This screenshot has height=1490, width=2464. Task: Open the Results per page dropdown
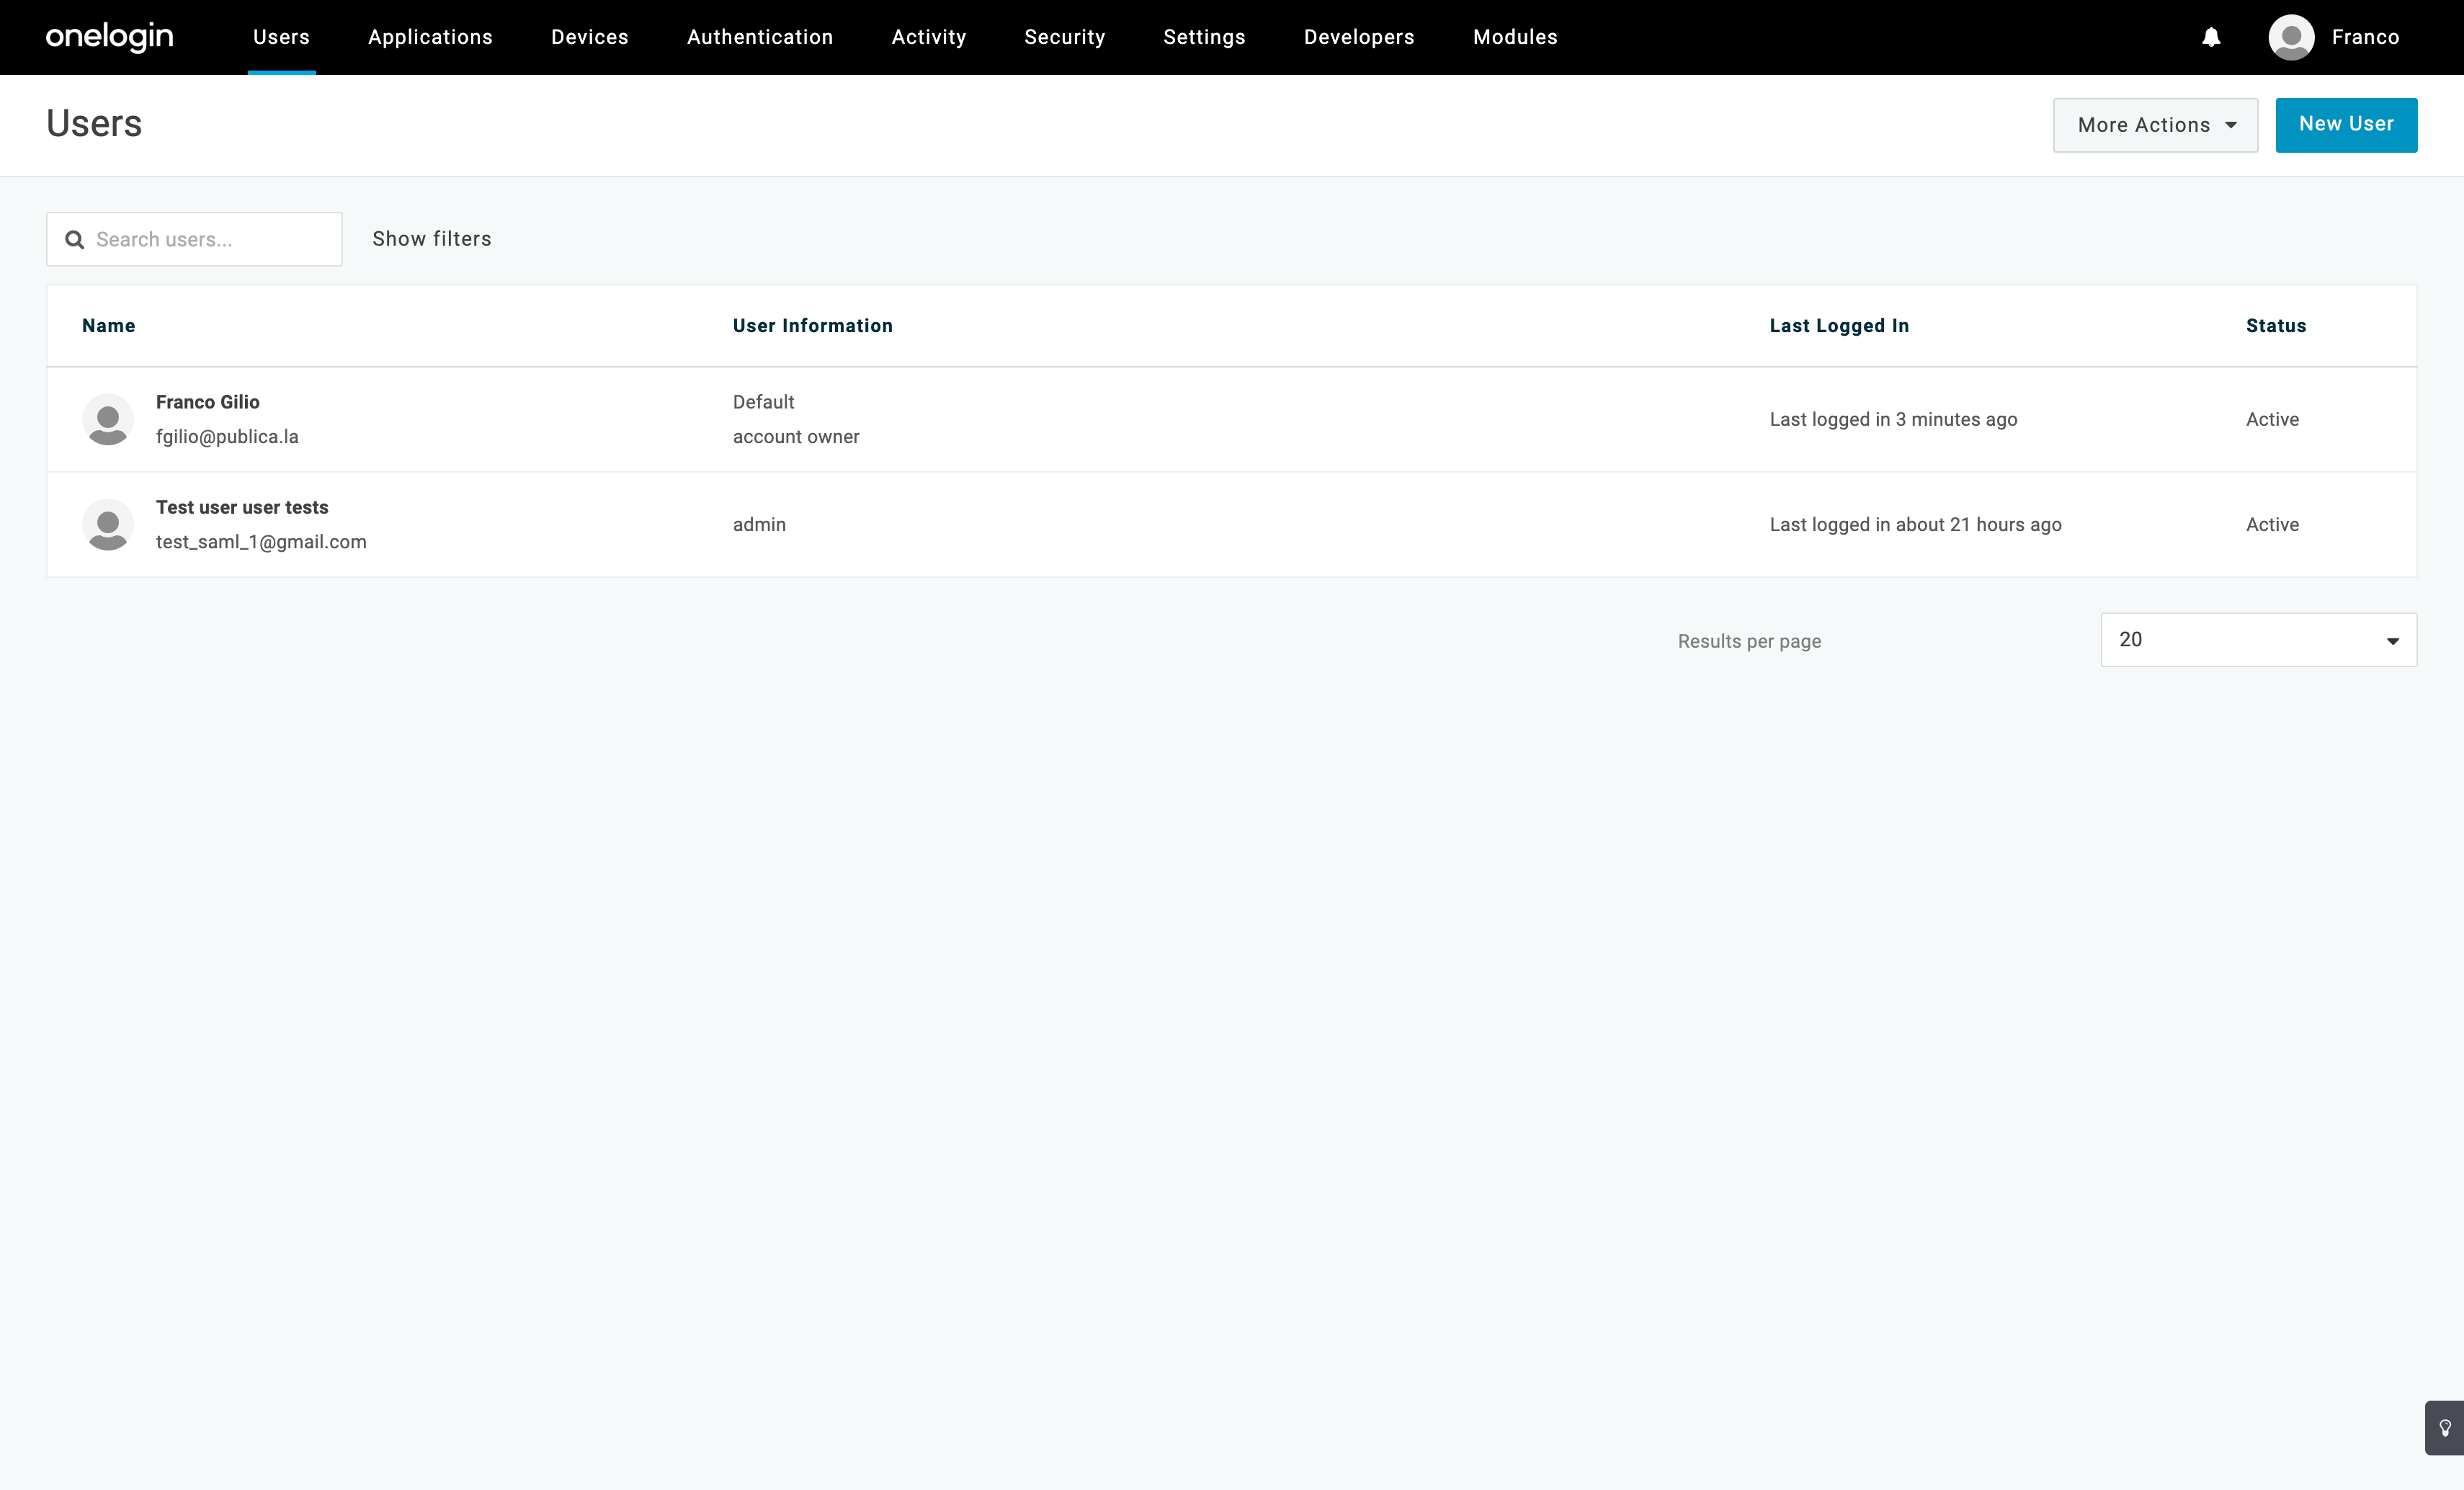[x=2258, y=640]
